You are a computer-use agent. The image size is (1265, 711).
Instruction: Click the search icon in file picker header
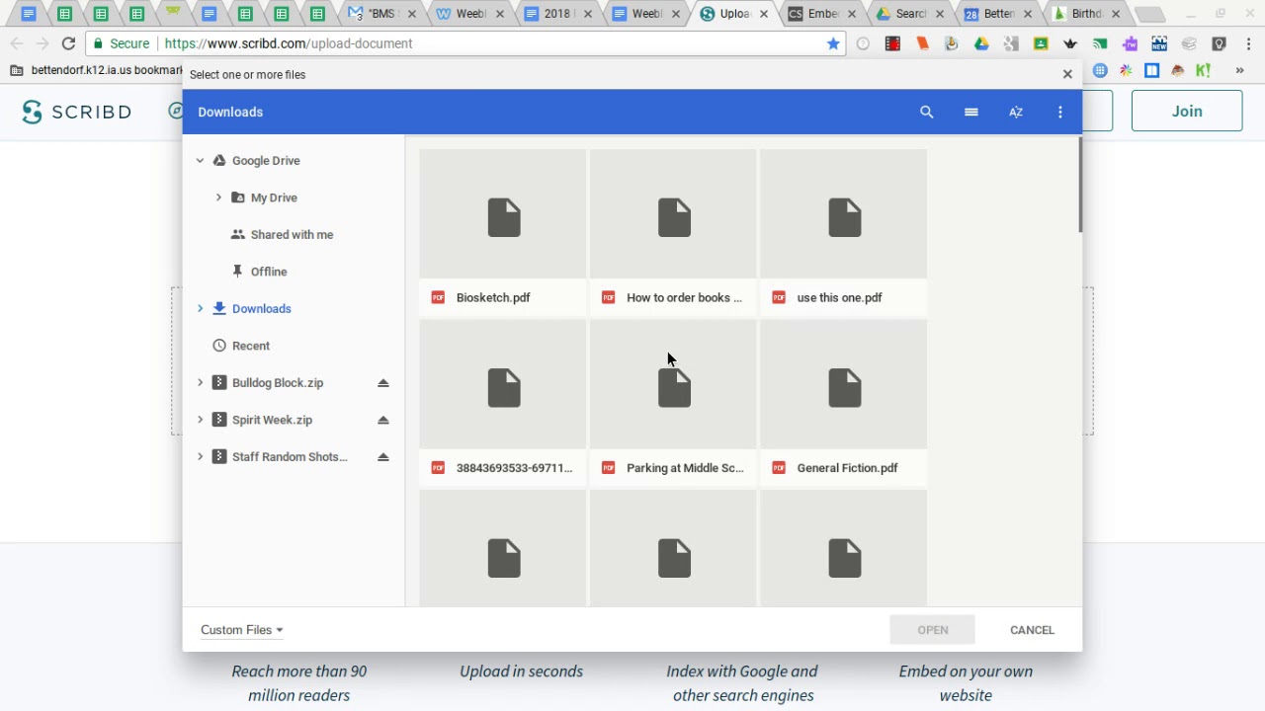pyautogui.click(x=926, y=113)
